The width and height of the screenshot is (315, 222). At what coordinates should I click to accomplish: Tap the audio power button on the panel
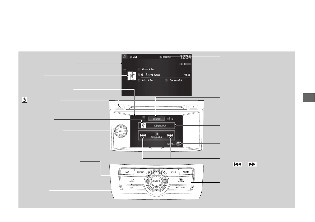119,107
